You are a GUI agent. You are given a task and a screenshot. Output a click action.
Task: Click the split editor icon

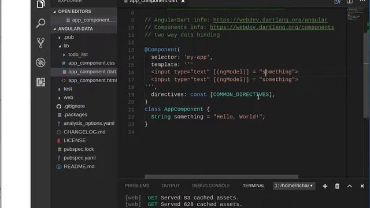[350, 2]
